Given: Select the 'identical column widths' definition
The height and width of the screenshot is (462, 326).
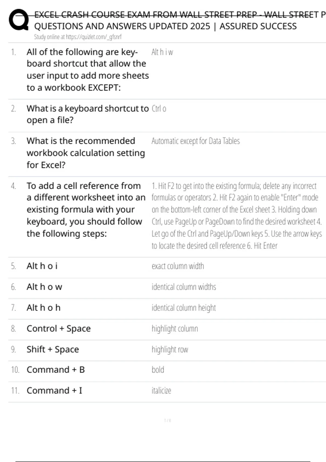Looking at the screenshot, I should click(x=184, y=287).
